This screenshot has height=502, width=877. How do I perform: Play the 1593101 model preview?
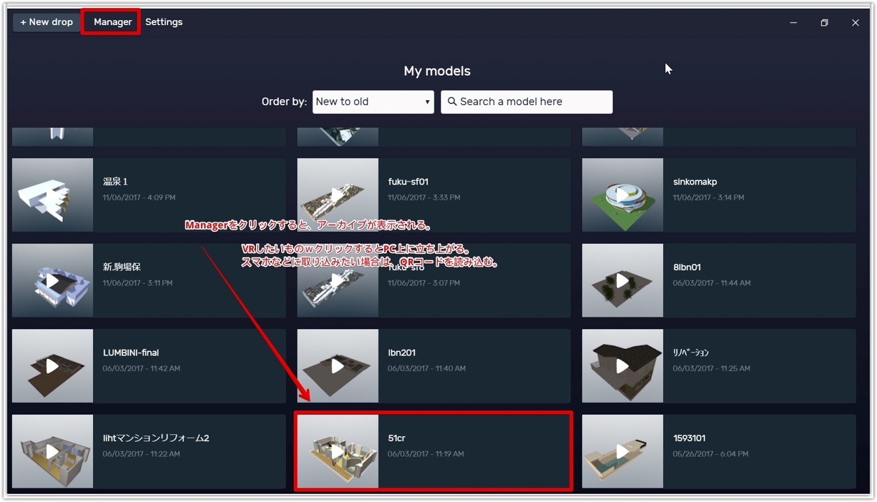[x=622, y=452]
